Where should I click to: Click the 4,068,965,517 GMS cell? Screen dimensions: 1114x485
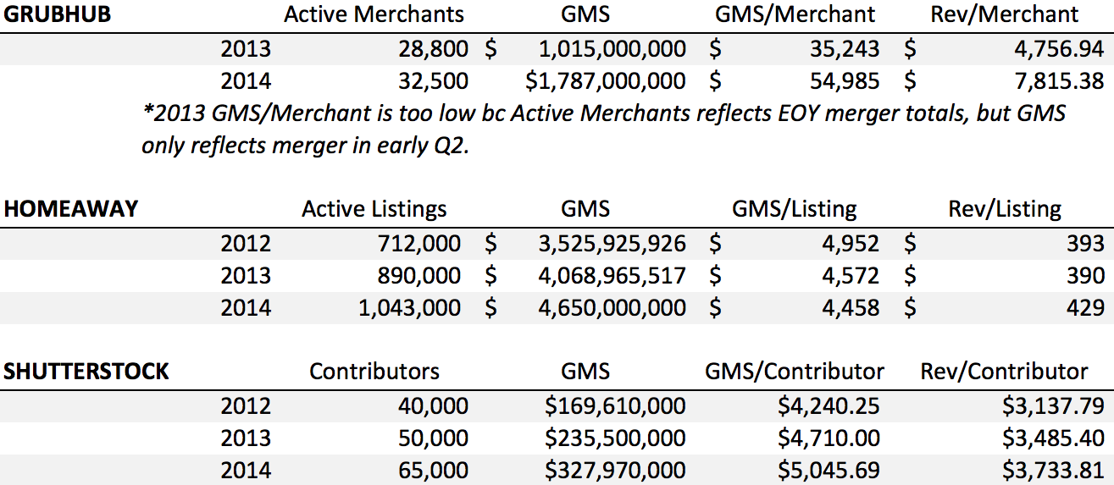point(612,276)
